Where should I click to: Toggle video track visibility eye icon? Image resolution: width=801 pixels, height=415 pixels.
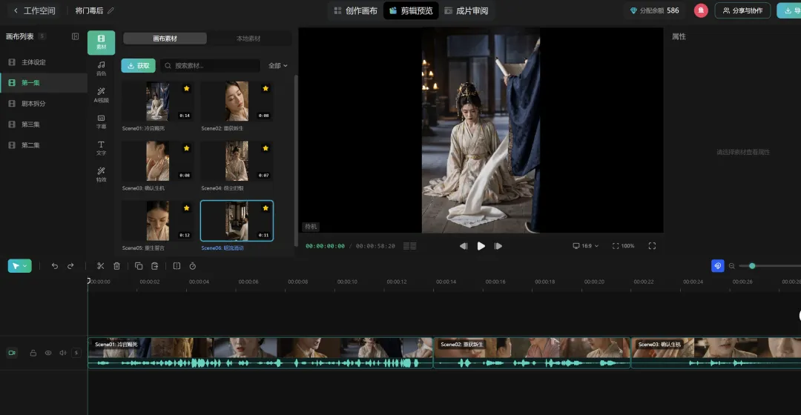(x=48, y=353)
